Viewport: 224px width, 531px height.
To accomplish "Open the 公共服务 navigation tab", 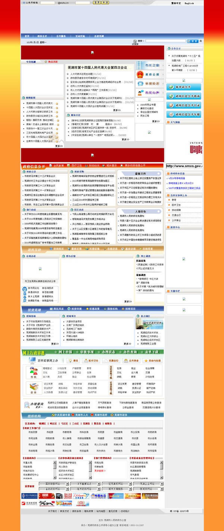I will point(61,36).
